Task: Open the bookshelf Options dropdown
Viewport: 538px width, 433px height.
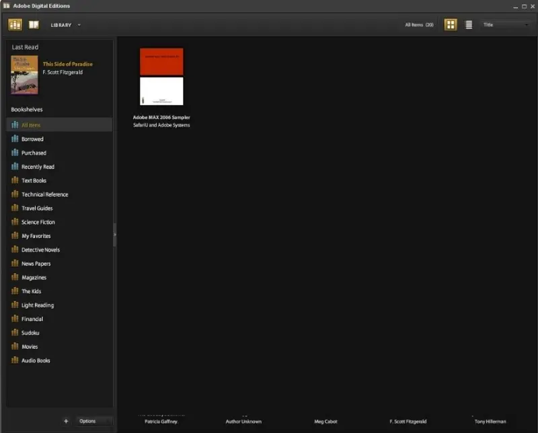Action: tap(93, 421)
